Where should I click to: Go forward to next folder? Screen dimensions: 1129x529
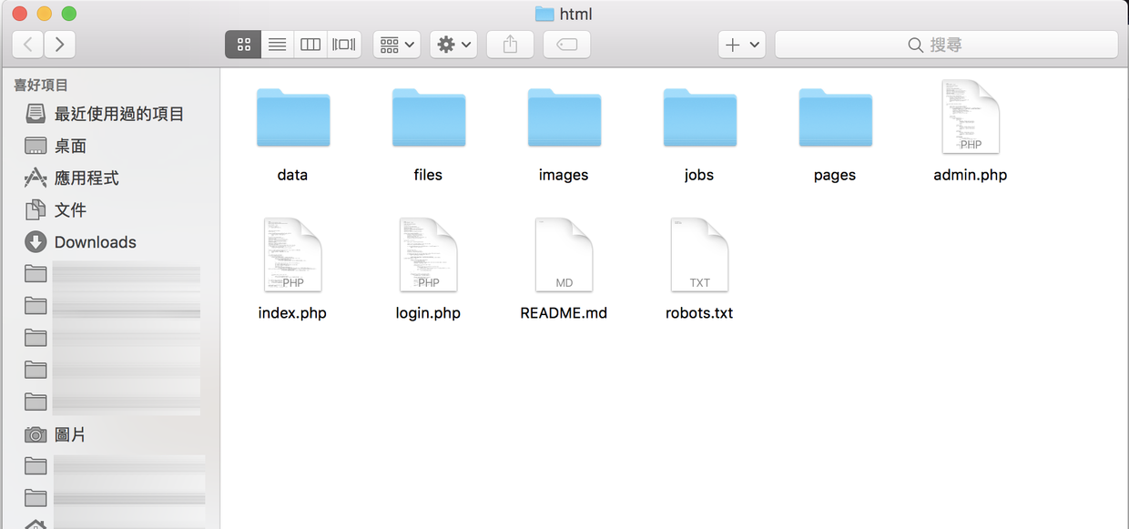59,45
